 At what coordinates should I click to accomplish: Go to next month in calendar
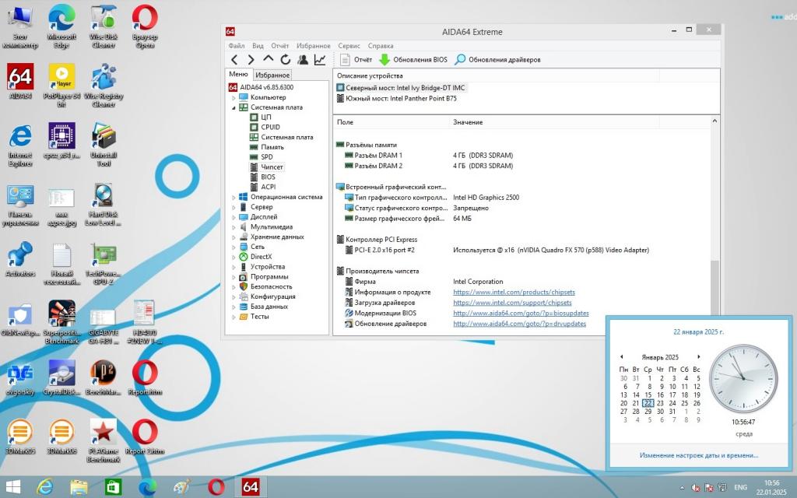pos(698,356)
